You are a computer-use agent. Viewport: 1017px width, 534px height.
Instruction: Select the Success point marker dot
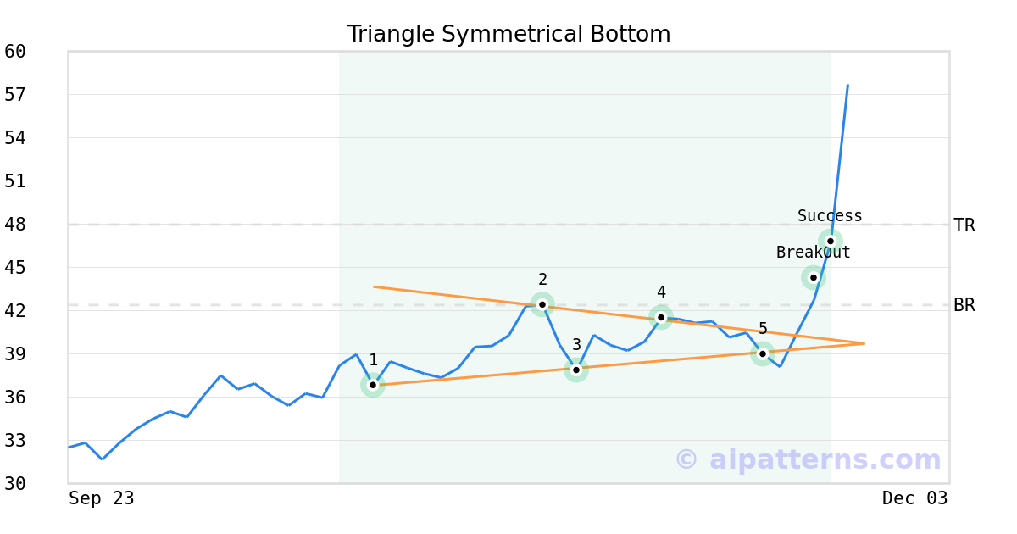tap(831, 241)
